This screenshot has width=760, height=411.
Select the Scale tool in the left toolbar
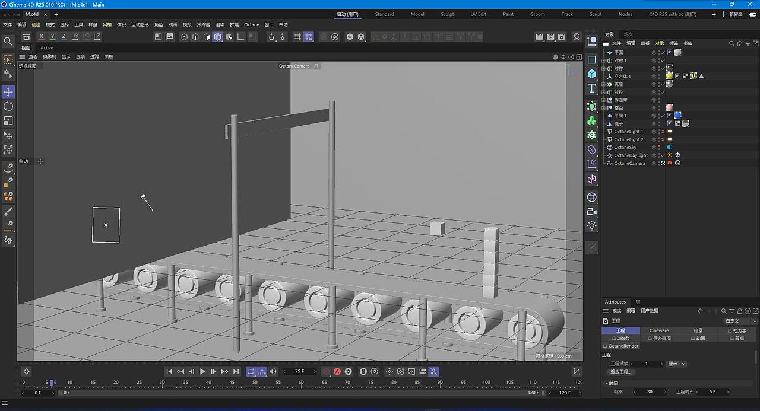click(x=8, y=120)
